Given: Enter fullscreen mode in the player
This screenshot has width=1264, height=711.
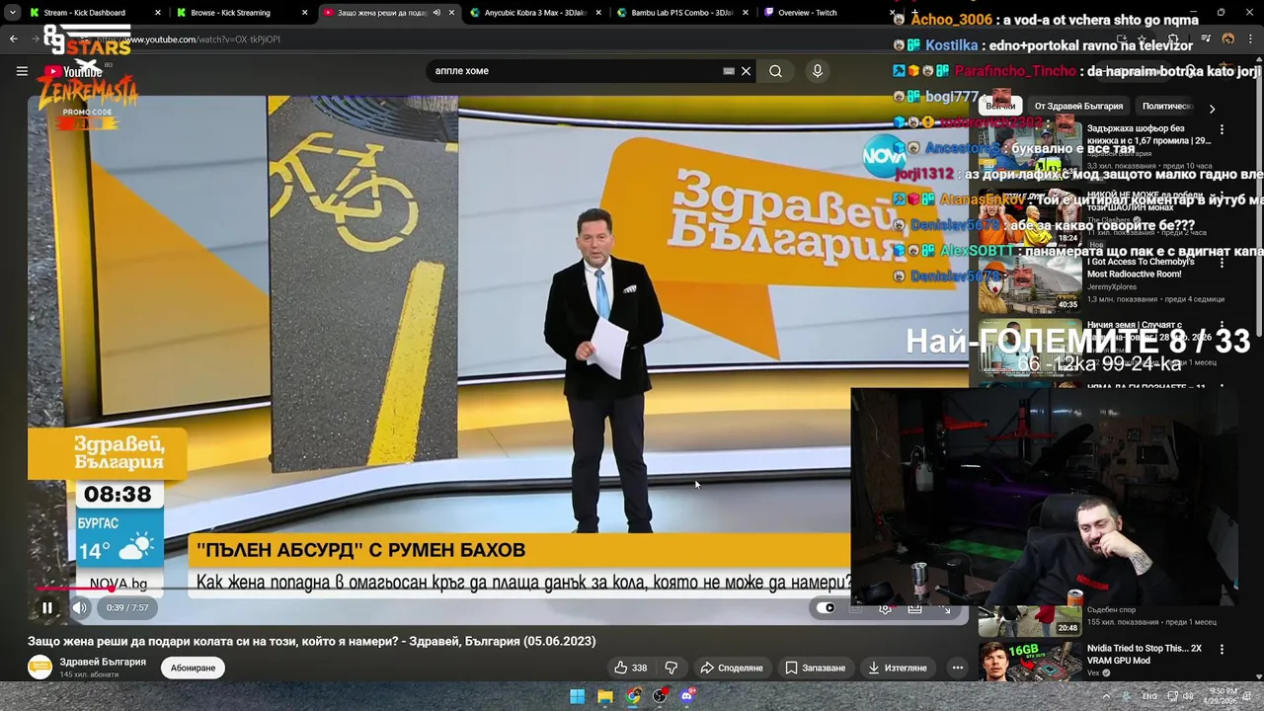Looking at the screenshot, I should 946,608.
